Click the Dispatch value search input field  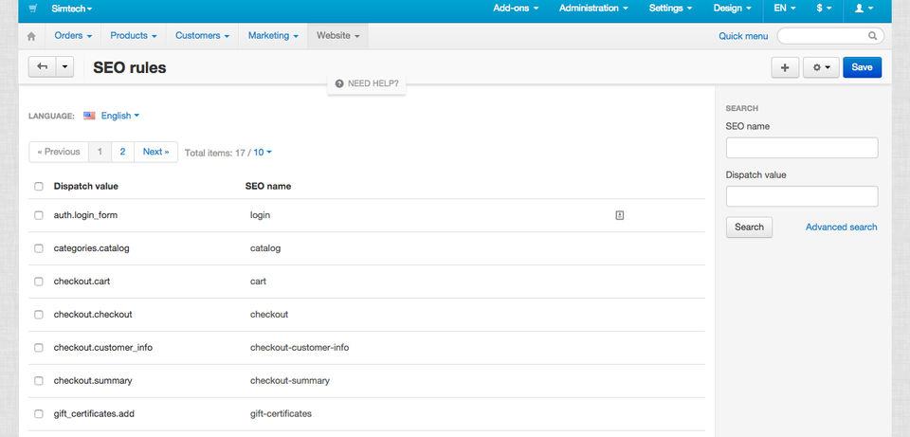coord(802,196)
